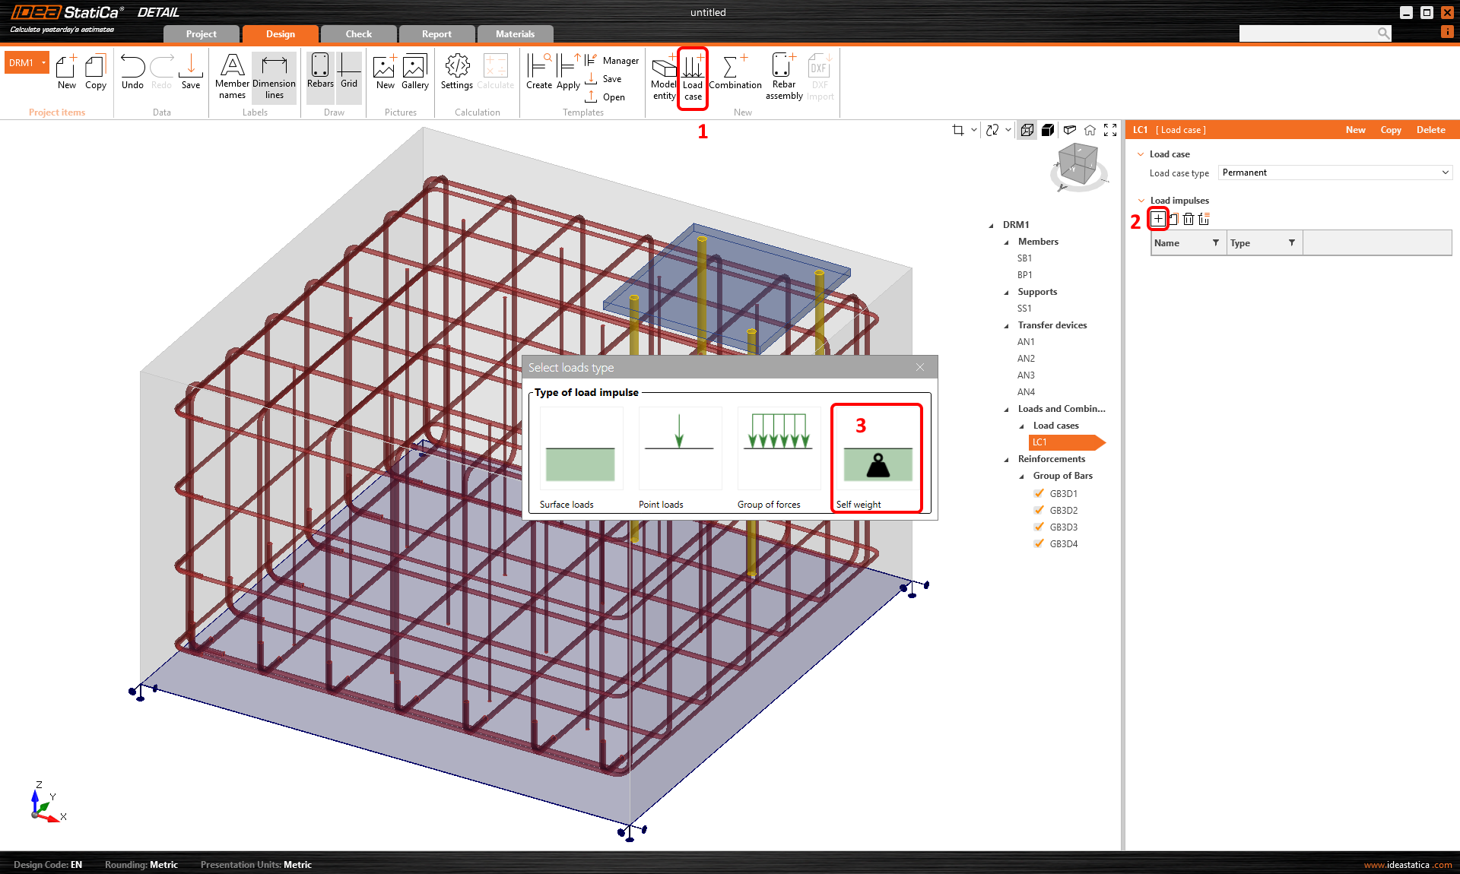The width and height of the screenshot is (1460, 874).
Task: Expand the DRM1 project dropdown
Action: point(43,62)
